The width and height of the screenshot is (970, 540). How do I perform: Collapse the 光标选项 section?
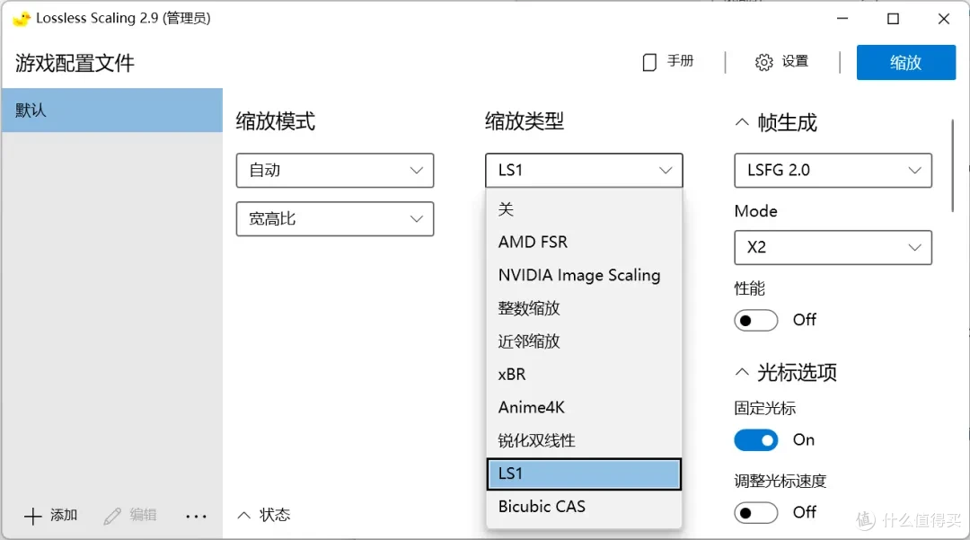pos(742,372)
